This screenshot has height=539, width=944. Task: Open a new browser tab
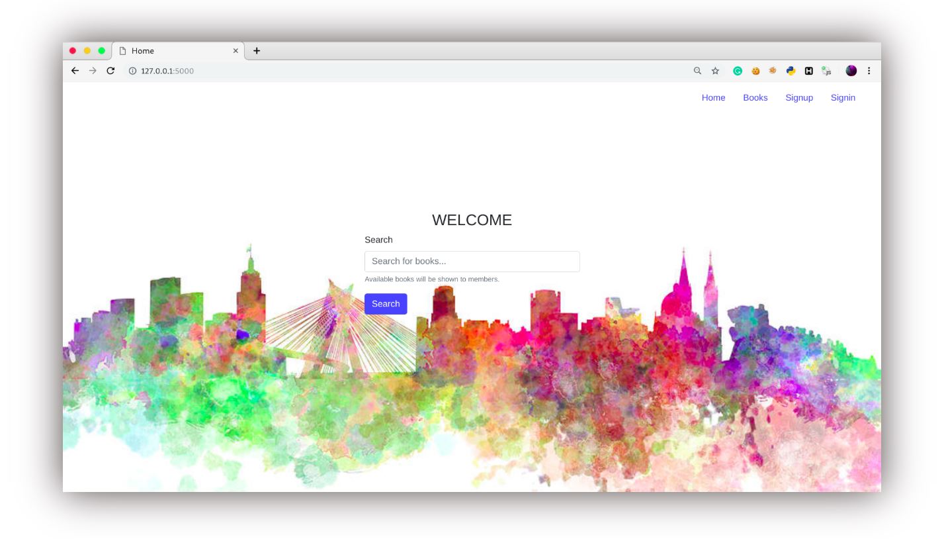pyautogui.click(x=257, y=51)
